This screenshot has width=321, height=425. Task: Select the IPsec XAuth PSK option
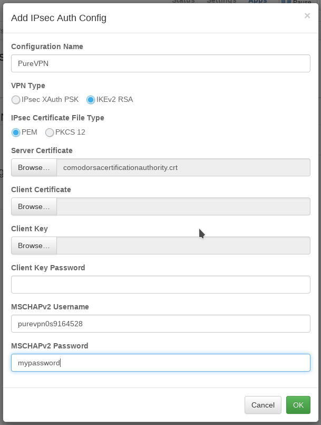coord(16,100)
